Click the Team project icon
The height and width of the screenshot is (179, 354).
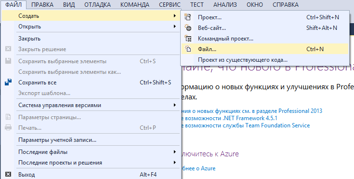click(x=188, y=38)
